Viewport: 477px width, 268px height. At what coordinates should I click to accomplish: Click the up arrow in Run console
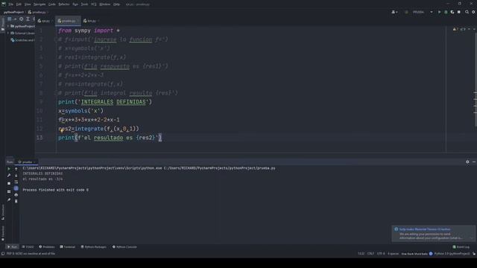[x=16, y=169]
